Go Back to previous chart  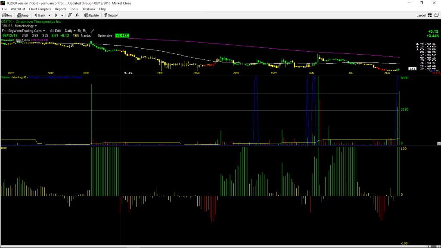coord(40,15)
